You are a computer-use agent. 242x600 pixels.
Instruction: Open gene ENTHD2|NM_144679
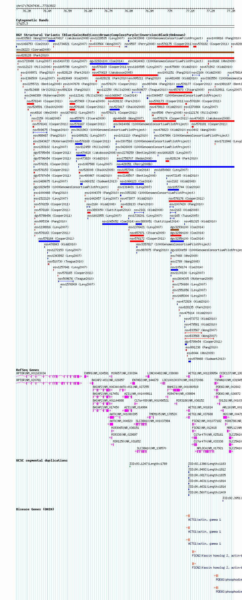pos(145,380)
